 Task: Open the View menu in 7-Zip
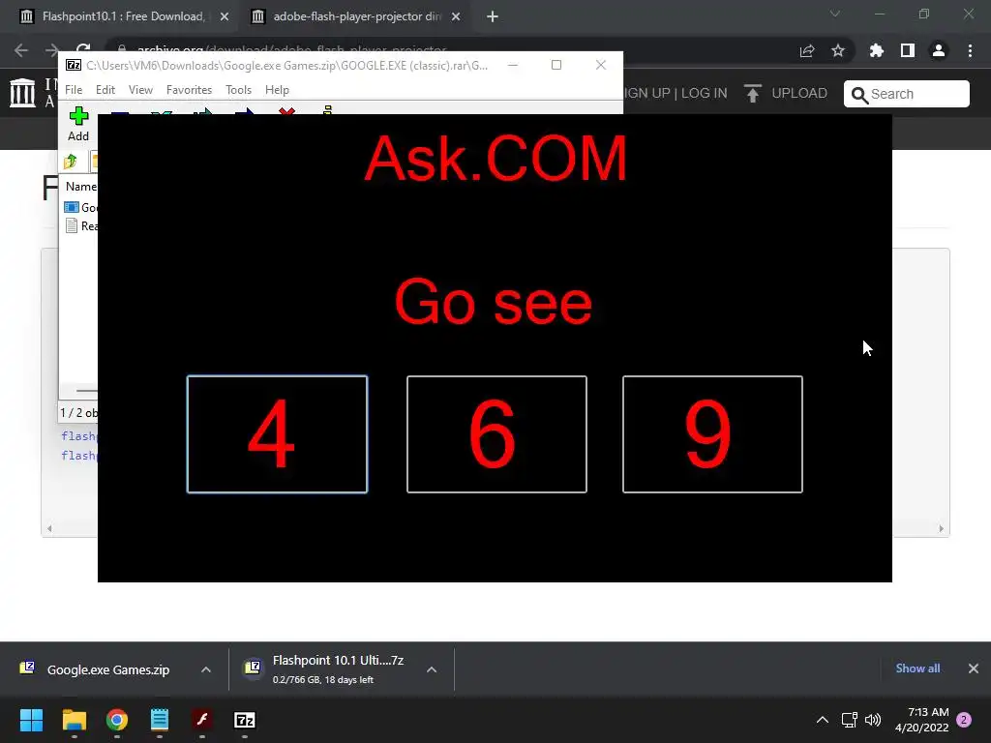[140, 90]
